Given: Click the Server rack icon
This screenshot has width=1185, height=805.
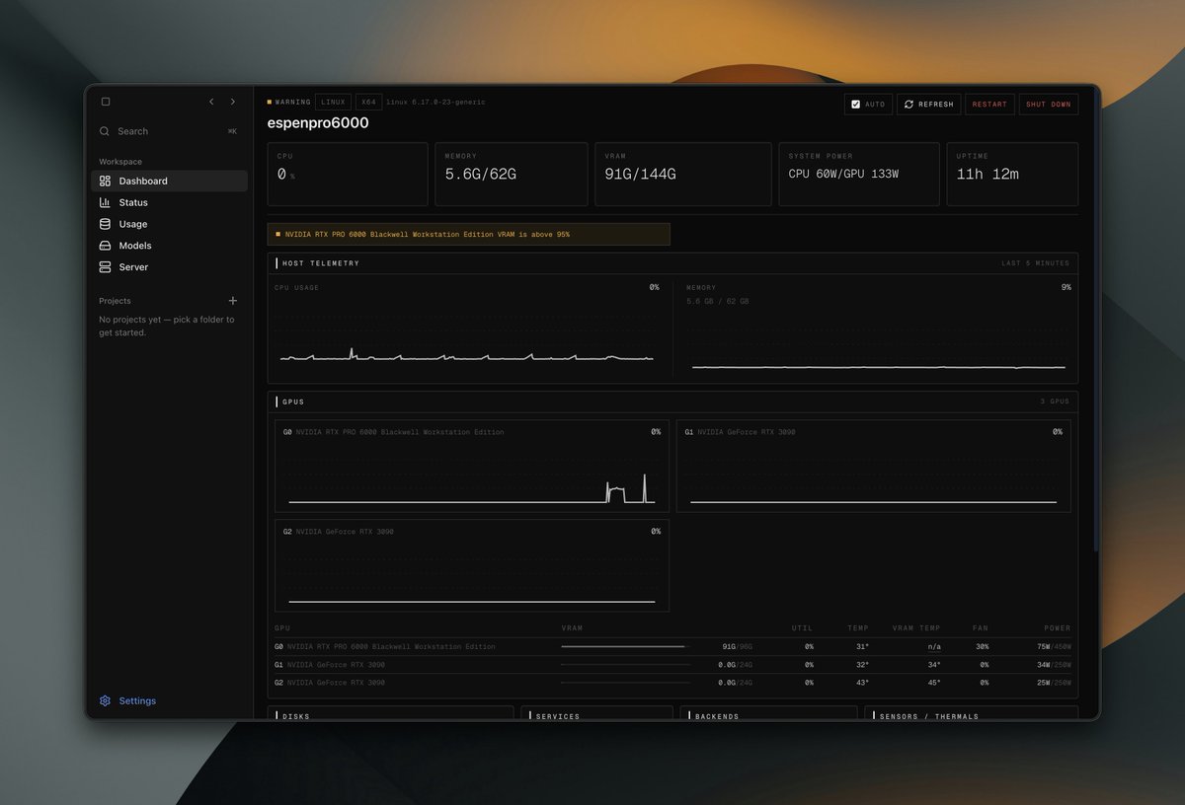Looking at the screenshot, I should tap(105, 267).
